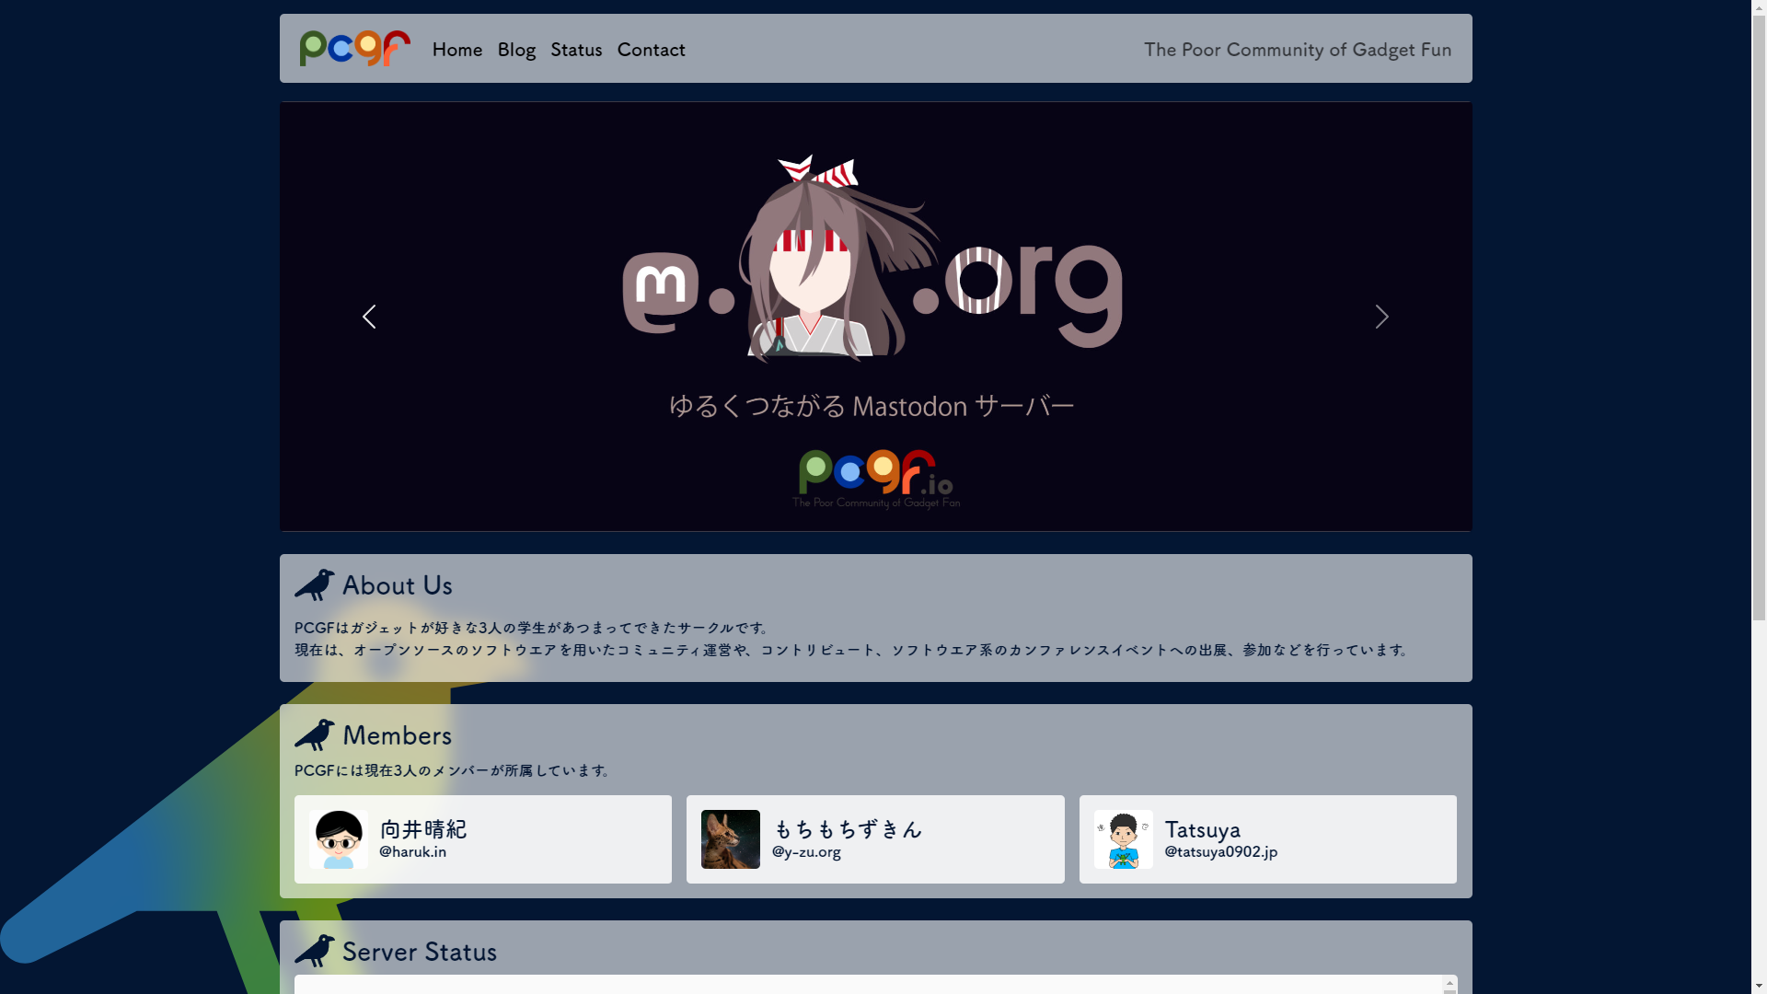Open the Contact page
Screen dimensions: 1767x994
651,50
